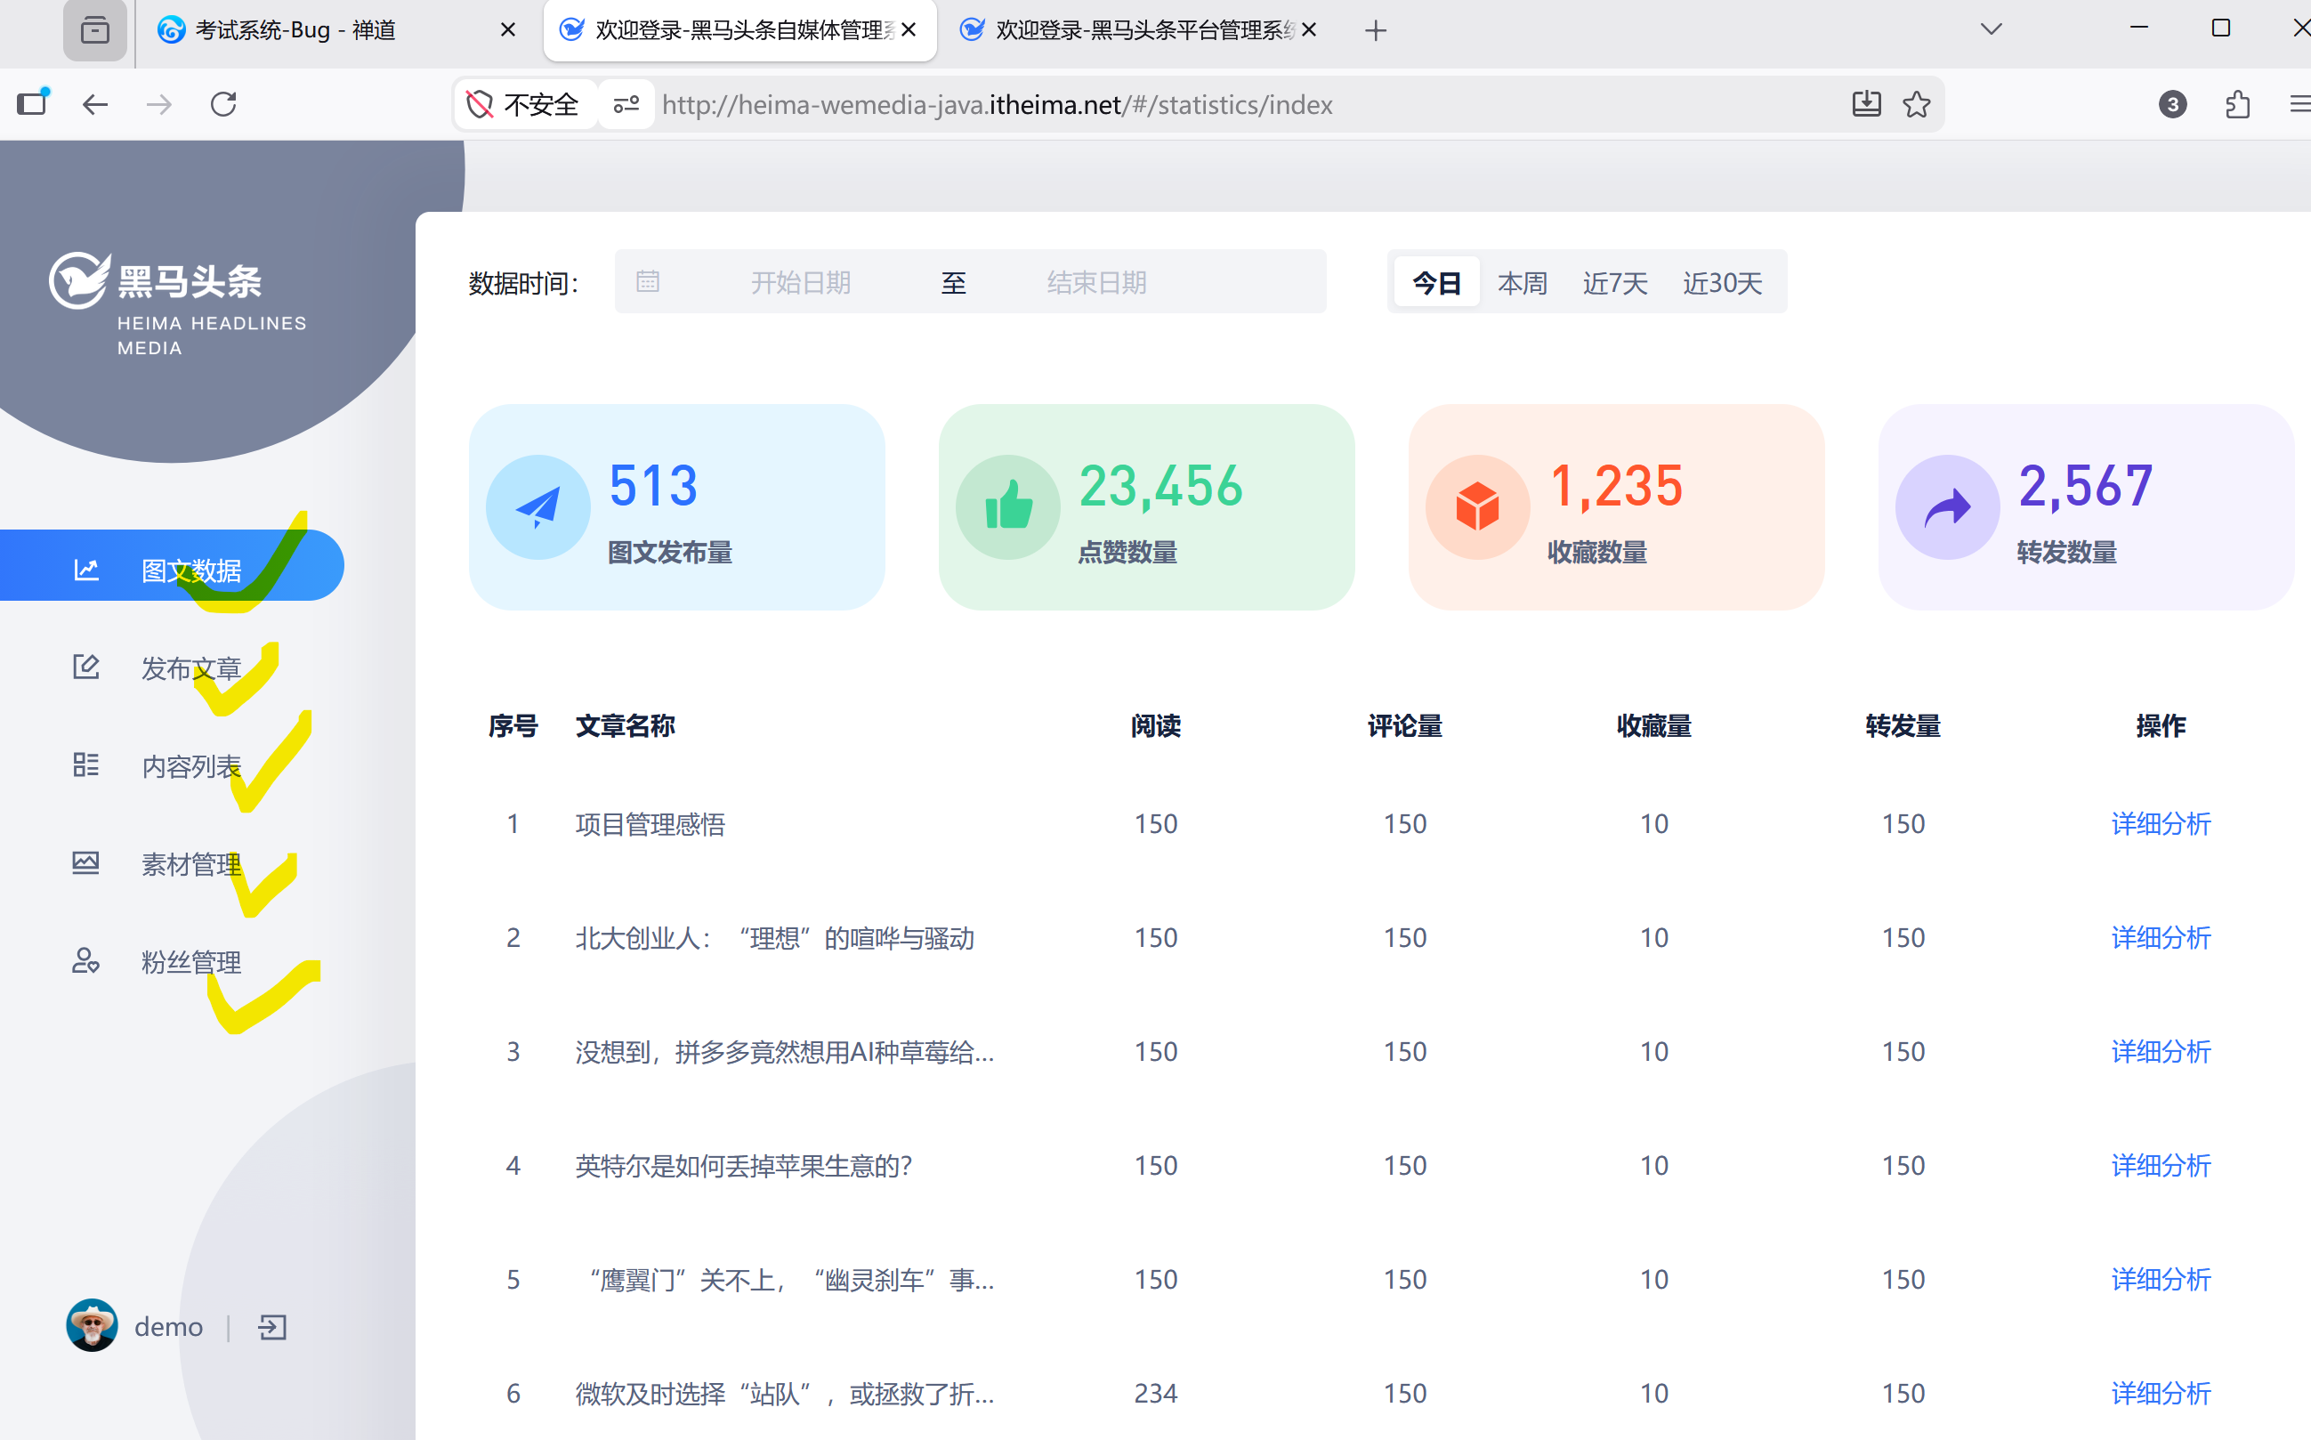Open the 结束日期 date selector
The height and width of the screenshot is (1440, 2311).
pyautogui.click(x=1096, y=281)
